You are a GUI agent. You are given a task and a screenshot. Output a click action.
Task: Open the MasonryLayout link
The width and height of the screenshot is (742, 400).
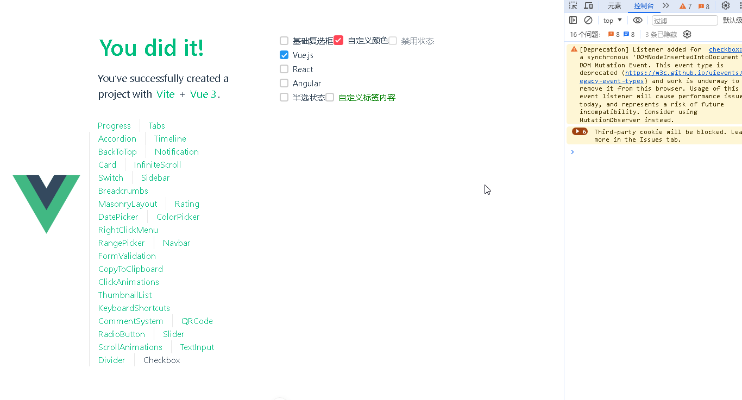(x=128, y=204)
